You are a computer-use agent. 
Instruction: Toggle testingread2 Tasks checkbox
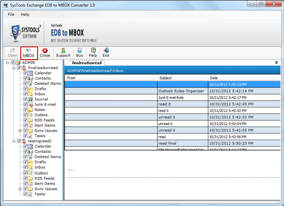[25, 194]
